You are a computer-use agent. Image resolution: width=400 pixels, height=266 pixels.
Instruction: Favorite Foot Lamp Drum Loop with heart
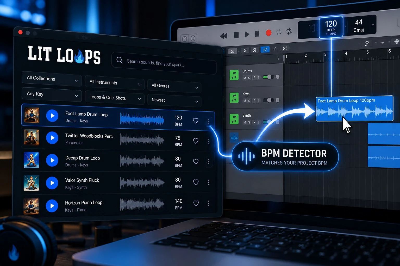(x=196, y=121)
